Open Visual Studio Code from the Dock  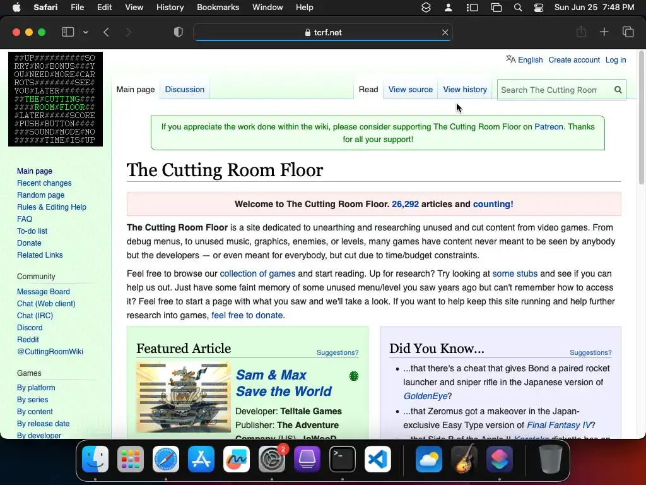coord(378,459)
